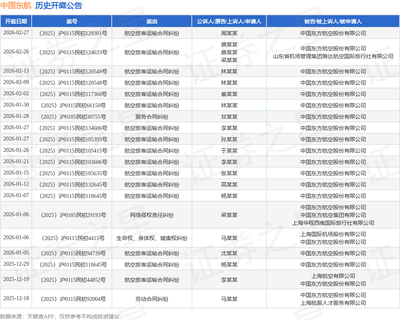Click plaintiff 梁某某 in the 2026-02-26 row

pyautogui.click(x=229, y=60)
